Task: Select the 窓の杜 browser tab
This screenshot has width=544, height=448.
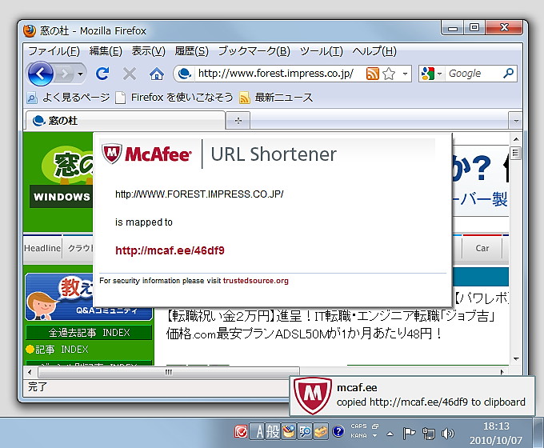Action: tap(125, 121)
